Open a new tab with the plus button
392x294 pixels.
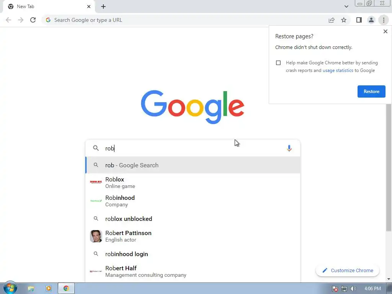[103, 7]
